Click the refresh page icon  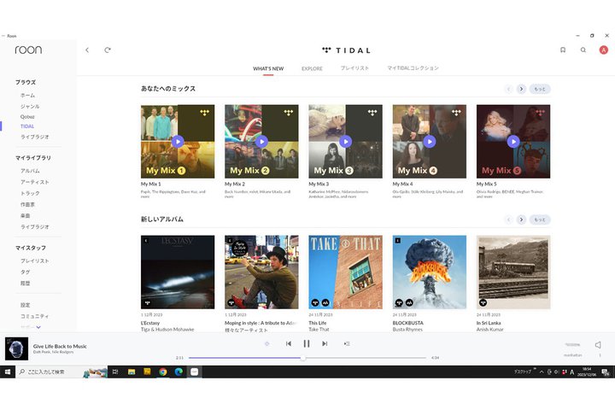[108, 50]
